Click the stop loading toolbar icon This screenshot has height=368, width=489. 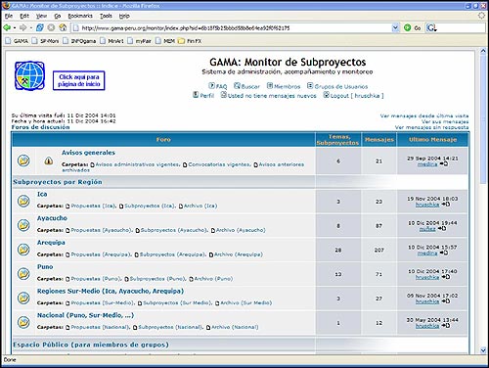click(x=51, y=27)
